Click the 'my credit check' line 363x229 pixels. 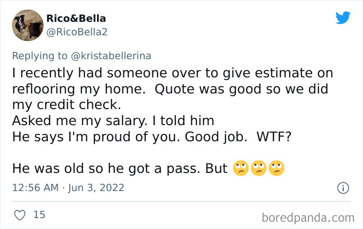[x=66, y=105]
